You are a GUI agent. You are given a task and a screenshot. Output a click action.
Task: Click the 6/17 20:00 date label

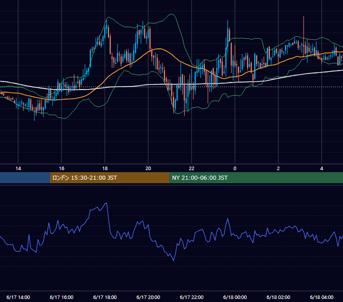coord(148,297)
